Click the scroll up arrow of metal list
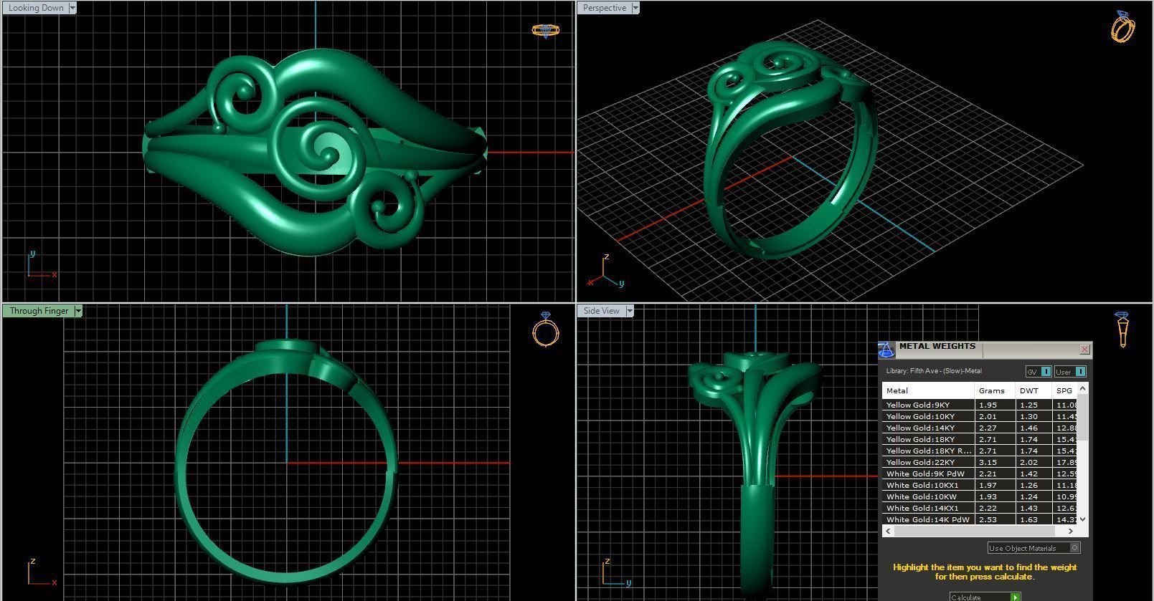The width and height of the screenshot is (1154, 601). click(1083, 388)
